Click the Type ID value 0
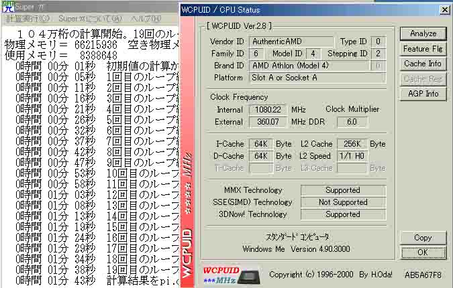453x288 pixels. click(379, 42)
